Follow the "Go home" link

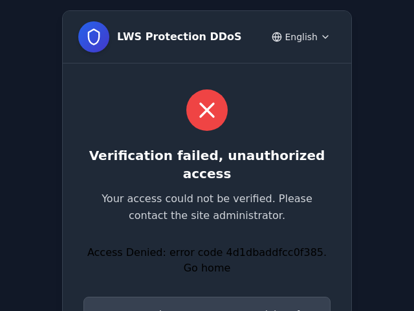207,268
